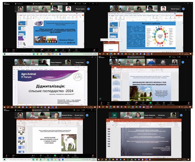Click Record icon in top-left Zoom window
The width and height of the screenshot is (195, 162).
(x=69, y=50)
